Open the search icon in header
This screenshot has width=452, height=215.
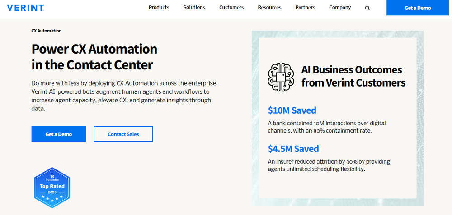[x=367, y=8]
